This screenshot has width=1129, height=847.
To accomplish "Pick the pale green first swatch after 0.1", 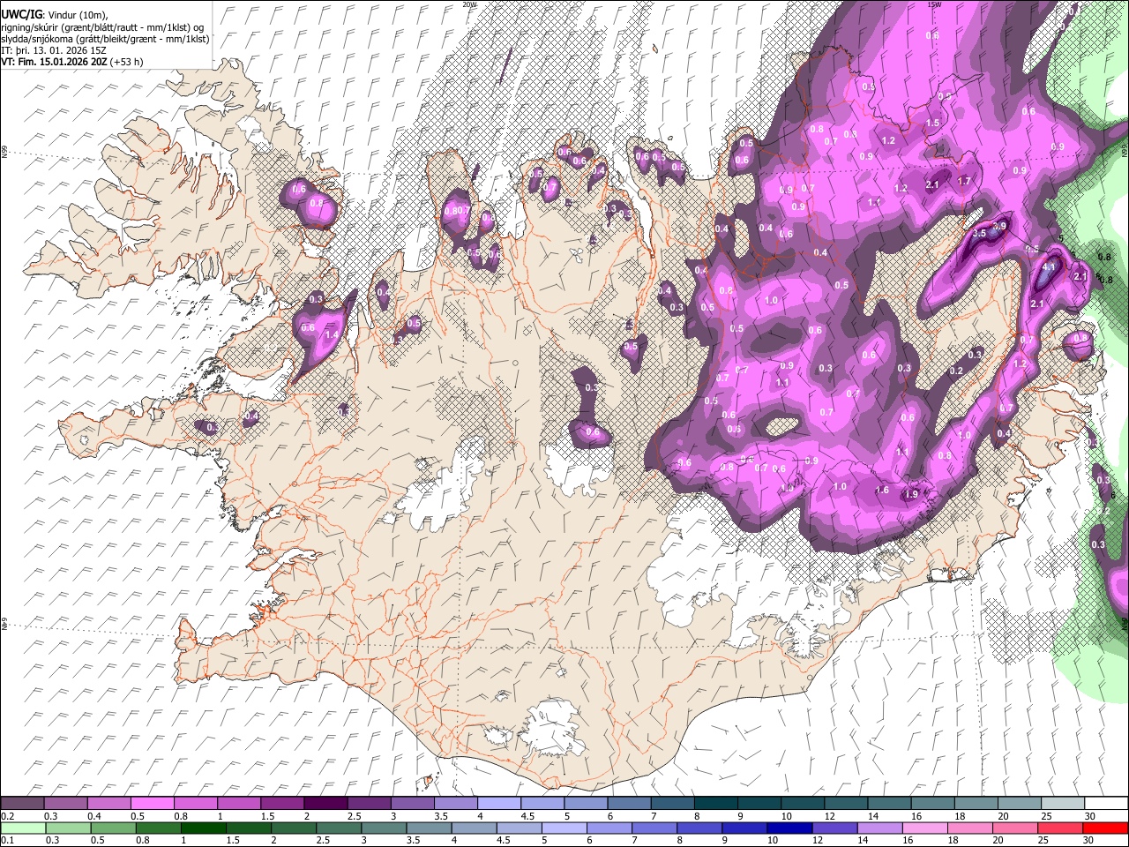I will pyautogui.click(x=22, y=828).
